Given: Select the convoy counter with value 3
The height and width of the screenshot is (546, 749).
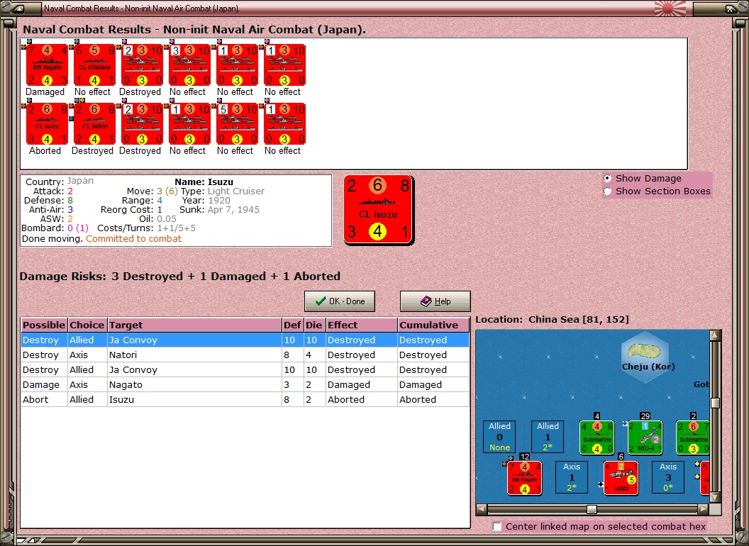Looking at the screenshot, I should point(189,65).
